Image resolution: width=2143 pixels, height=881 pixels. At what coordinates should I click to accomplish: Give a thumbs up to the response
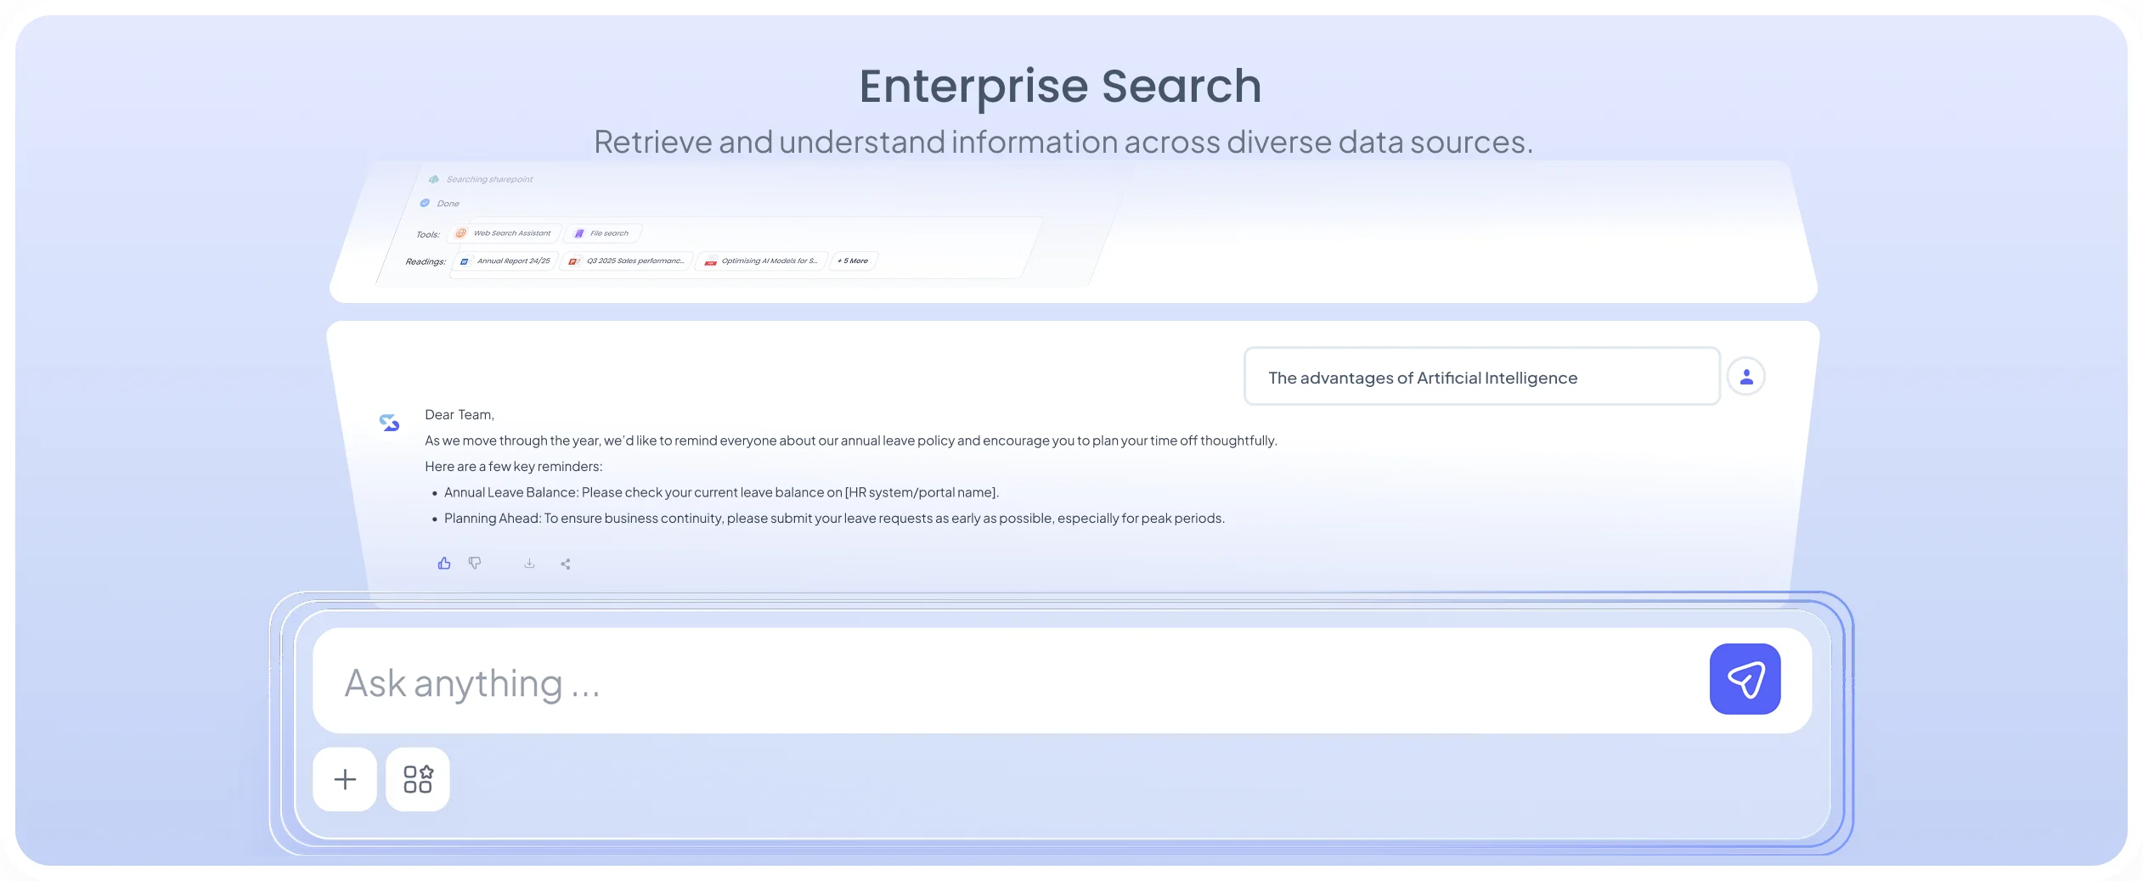coord(444,562)
